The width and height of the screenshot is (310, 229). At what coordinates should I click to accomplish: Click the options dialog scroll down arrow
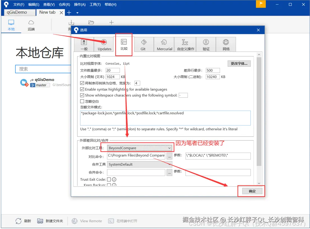click(x=259, y=183)
